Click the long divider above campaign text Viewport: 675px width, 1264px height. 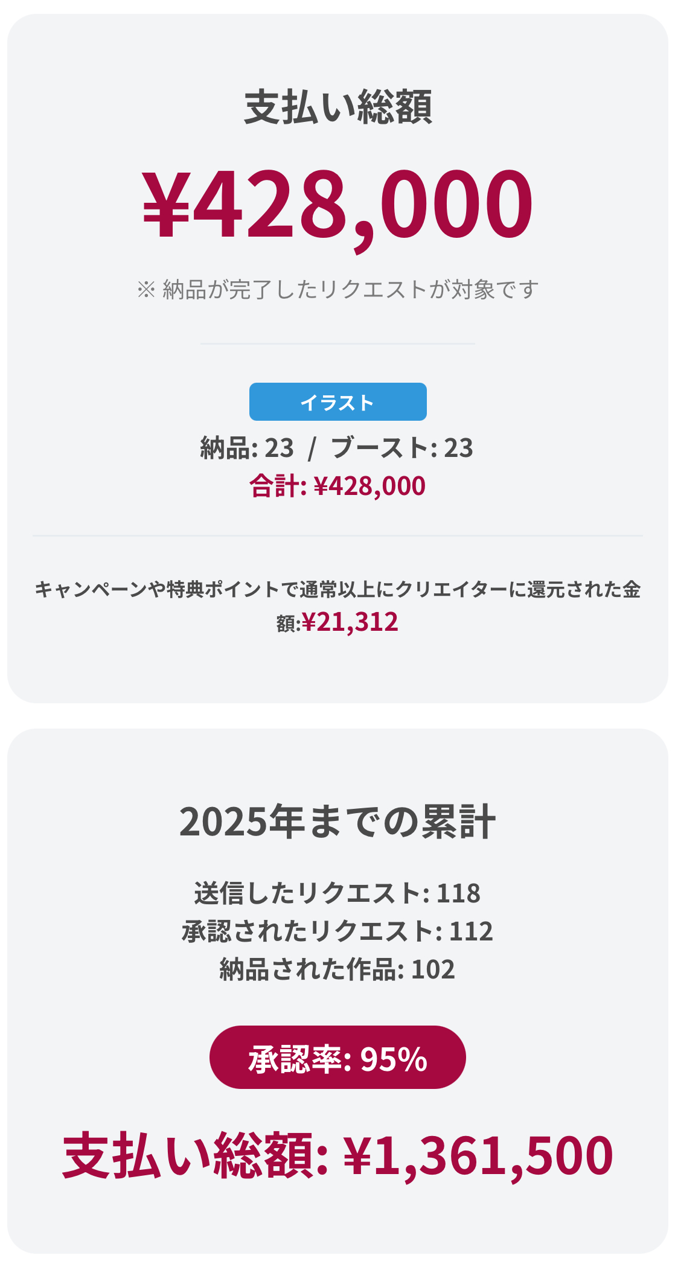coord(337,535)
